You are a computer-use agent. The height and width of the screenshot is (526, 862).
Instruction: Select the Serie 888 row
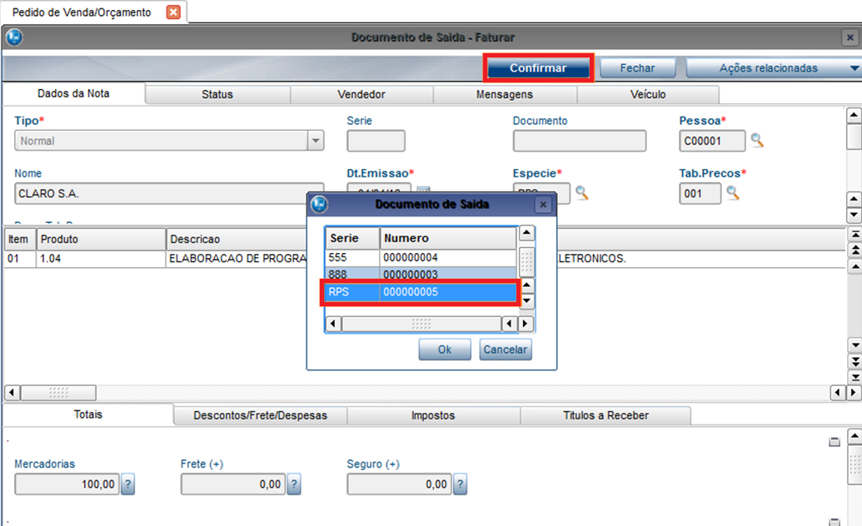pos(421,274)
